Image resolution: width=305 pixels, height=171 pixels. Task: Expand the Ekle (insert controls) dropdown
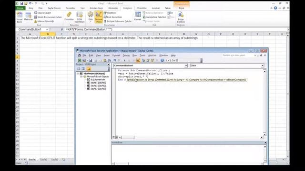pyautogui.click(x=91, y=17)
